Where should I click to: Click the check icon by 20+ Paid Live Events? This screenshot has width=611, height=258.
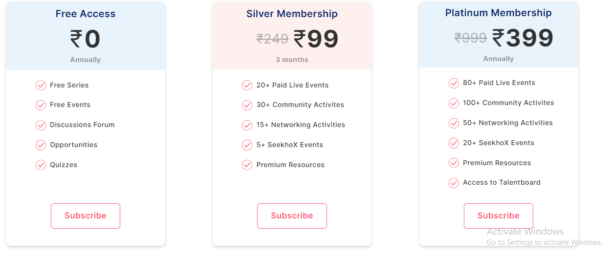click(247, 86)
